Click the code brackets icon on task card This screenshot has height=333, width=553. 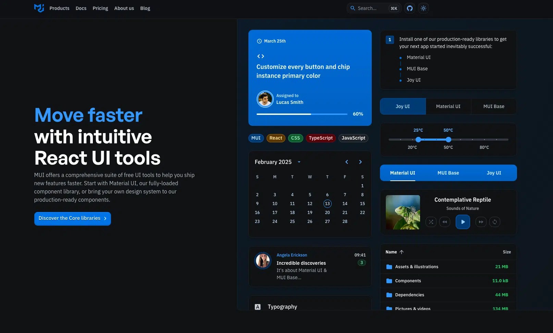[x=261, y=56]
